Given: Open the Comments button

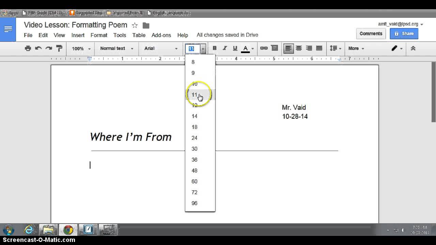Looking at the screenshot, I should (x=371, y=34).
